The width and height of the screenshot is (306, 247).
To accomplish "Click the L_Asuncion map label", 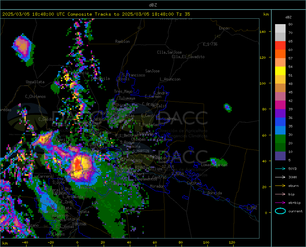I will (170, 79).
